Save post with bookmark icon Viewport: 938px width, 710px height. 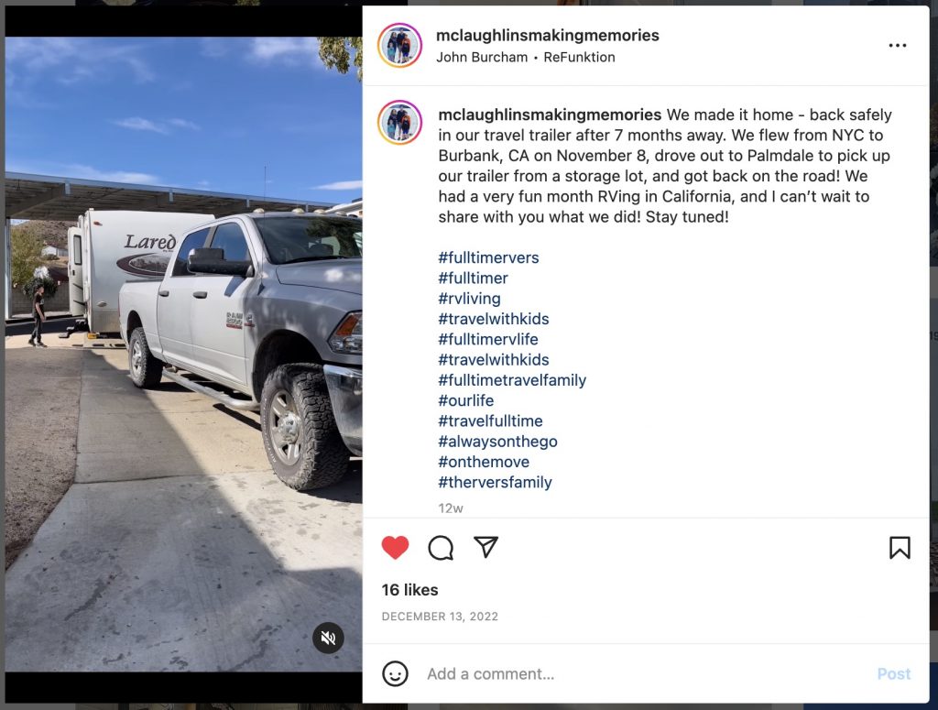[900, 547]
